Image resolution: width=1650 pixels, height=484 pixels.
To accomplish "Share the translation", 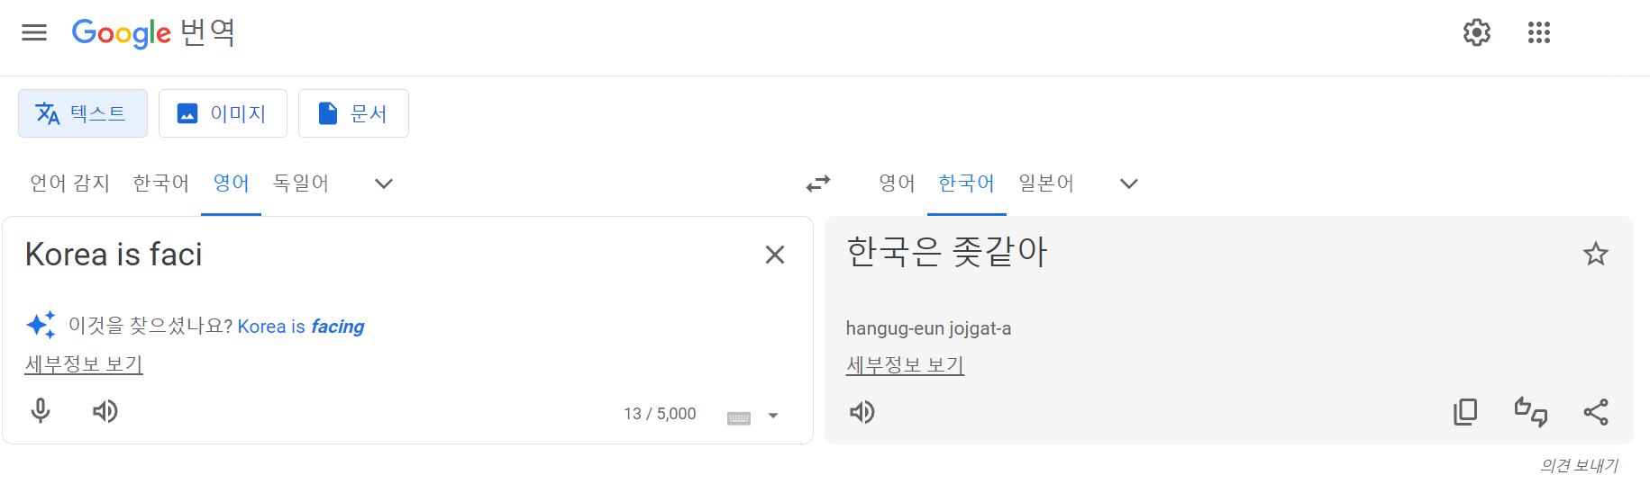I will (x=1595, y=412).
